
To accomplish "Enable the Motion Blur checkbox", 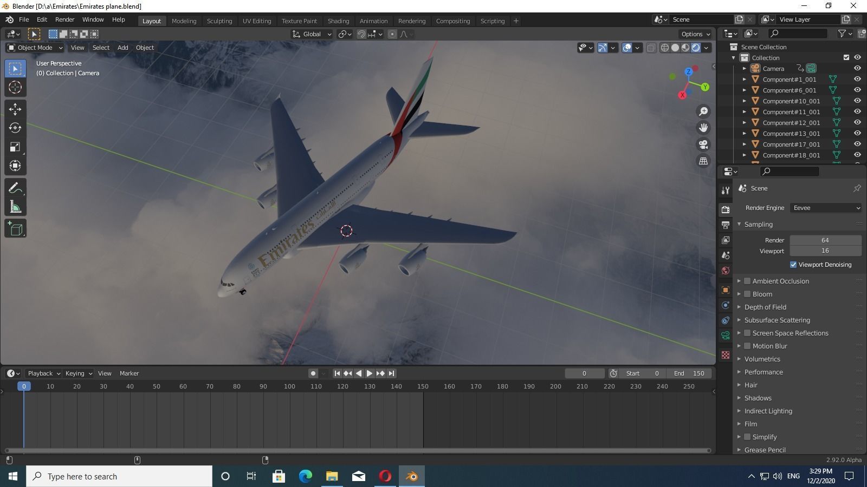I will [747, 346].
